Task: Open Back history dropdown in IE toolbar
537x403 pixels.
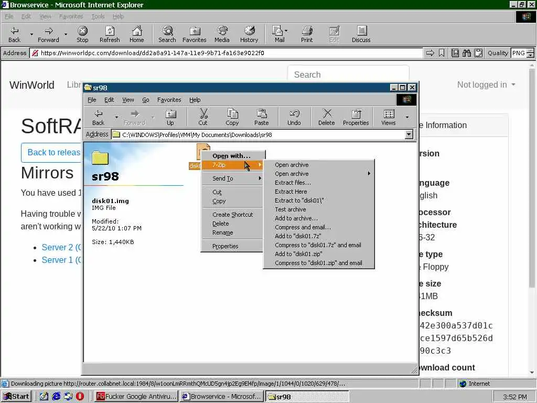Action: (x=31, y=34)
